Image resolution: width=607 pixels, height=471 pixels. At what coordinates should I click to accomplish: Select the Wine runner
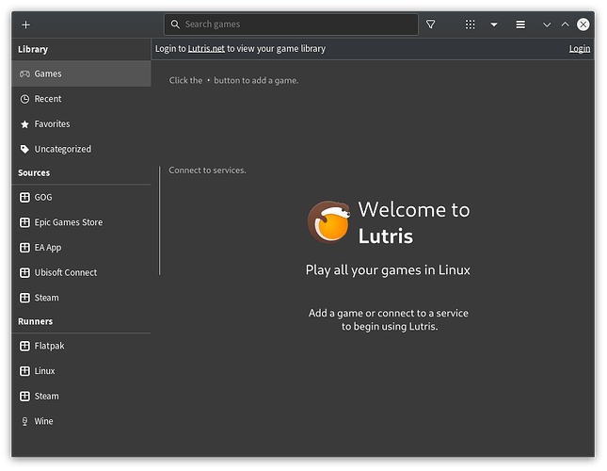[81, 421]
